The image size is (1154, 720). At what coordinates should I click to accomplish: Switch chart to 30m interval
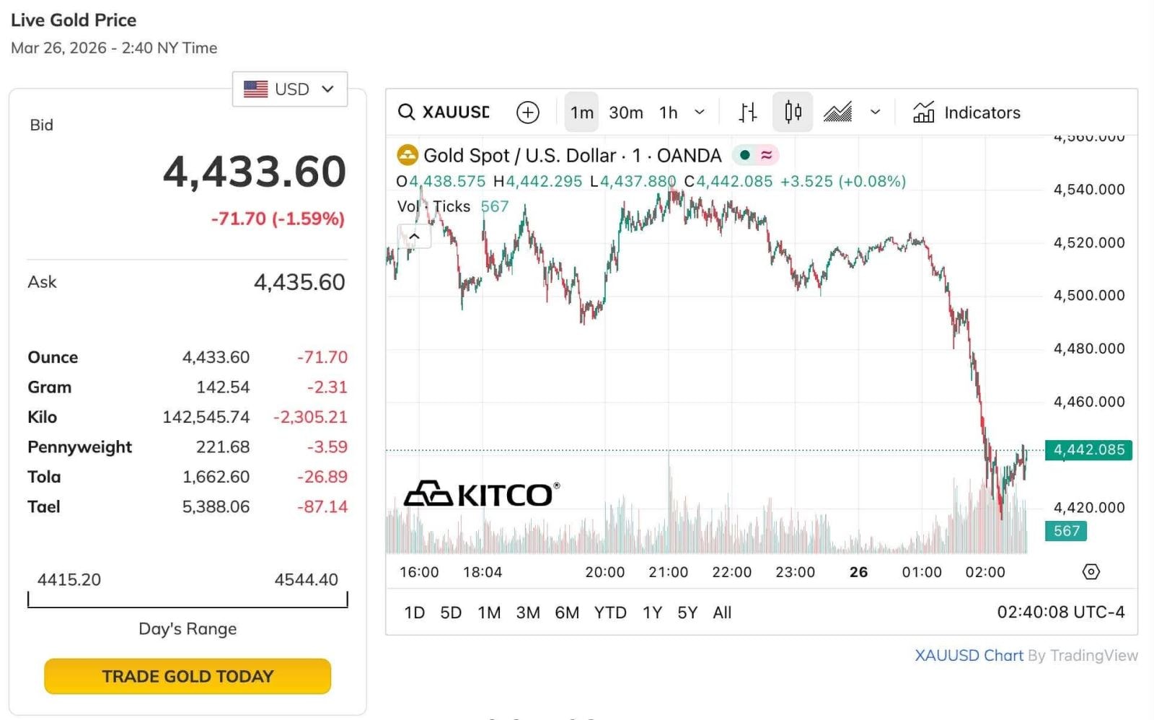(x=625, y=113)
